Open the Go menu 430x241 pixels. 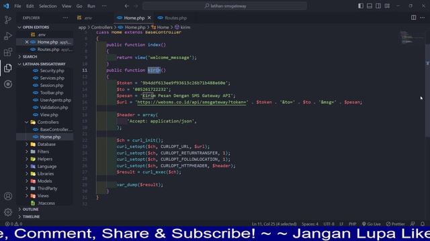[x=79, y=6]
